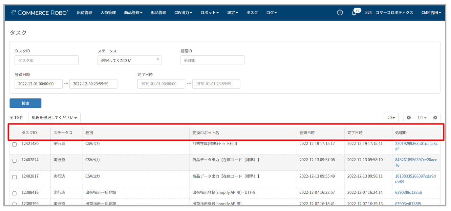Click 実行済 status in row 12402824

pos(59,160)
